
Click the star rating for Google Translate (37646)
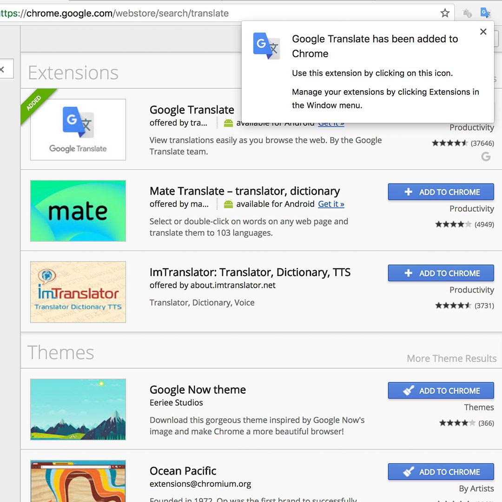449,143
